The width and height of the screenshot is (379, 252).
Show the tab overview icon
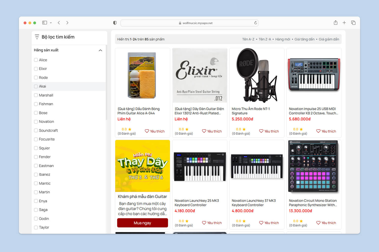[353, 23]
